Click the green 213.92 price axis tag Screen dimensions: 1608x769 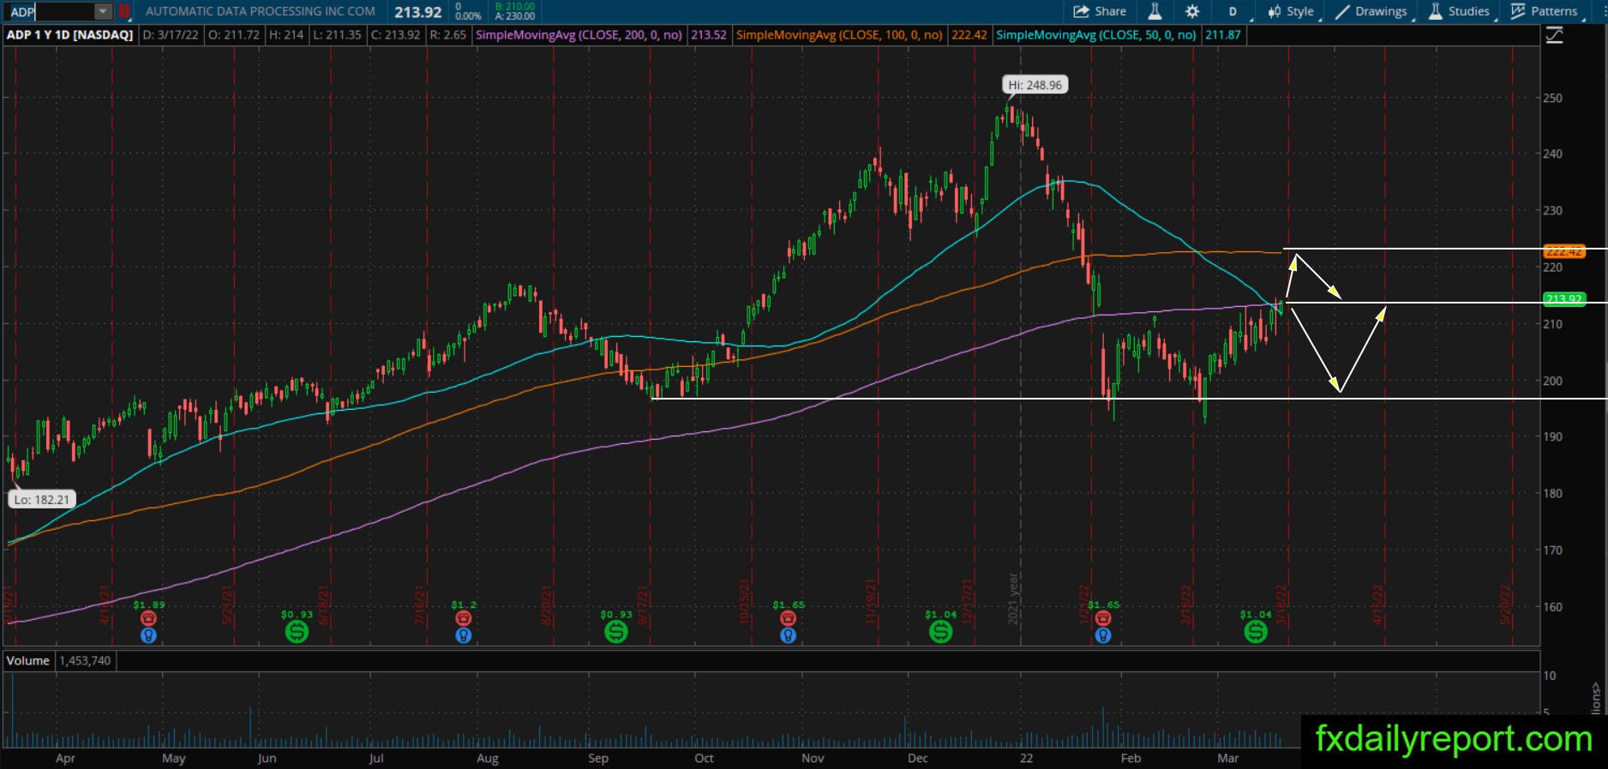click(1563, 299)
